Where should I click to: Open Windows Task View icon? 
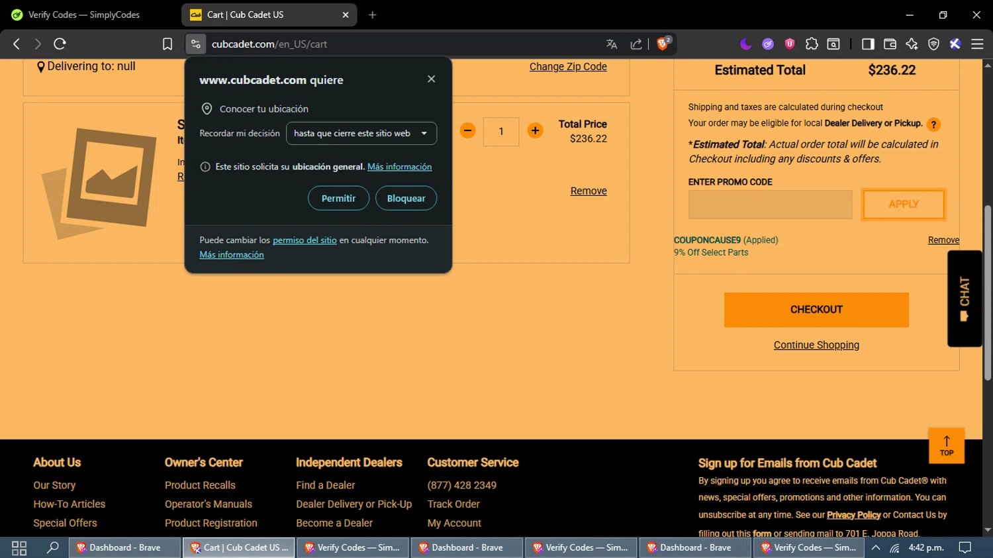[x=19, y=547]
